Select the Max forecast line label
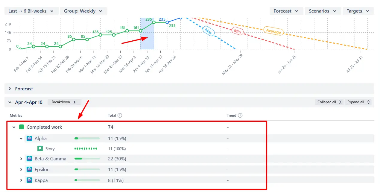The image size is (380, 193). coord(209,31)
